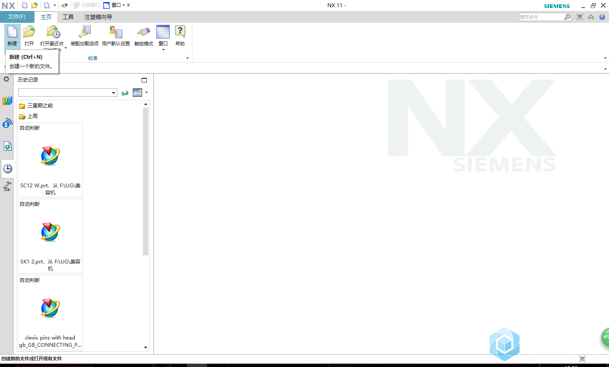Expand dropdown arrow beside quick-access new icon
The width and height of the screenshot is (609, 367).
click(x=55, y=5)
